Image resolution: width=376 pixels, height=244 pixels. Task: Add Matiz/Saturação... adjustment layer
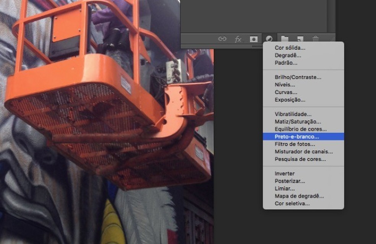tap(303, 122)
